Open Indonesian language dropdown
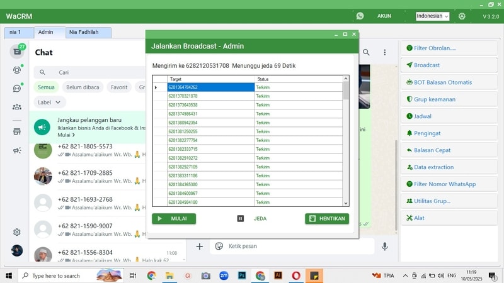The image size is (504, 283). point(432,16)
